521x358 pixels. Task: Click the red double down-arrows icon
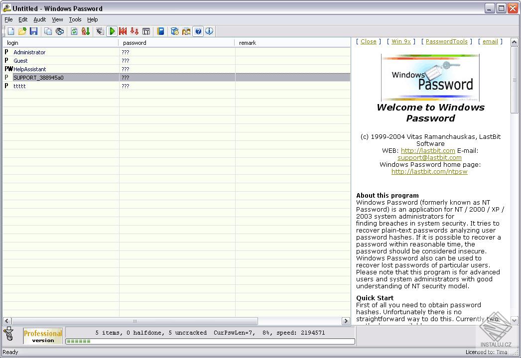click(x=134, y=31)
